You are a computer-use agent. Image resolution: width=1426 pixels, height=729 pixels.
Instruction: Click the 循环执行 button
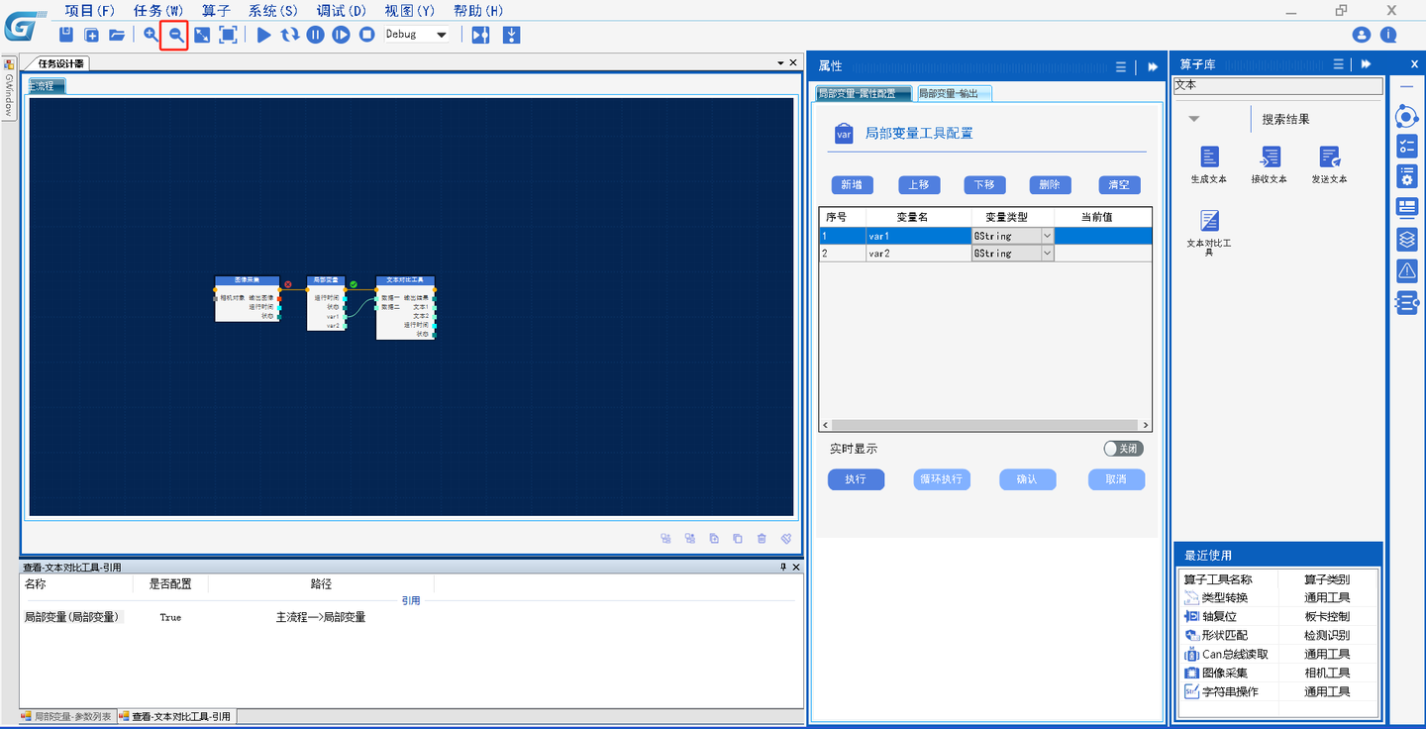[x=942, y=479]
